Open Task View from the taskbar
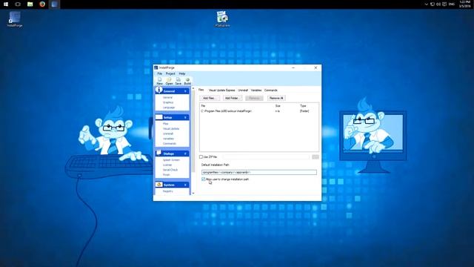The width and height of the screenshot is (474, 267). (x=18, y=4)
